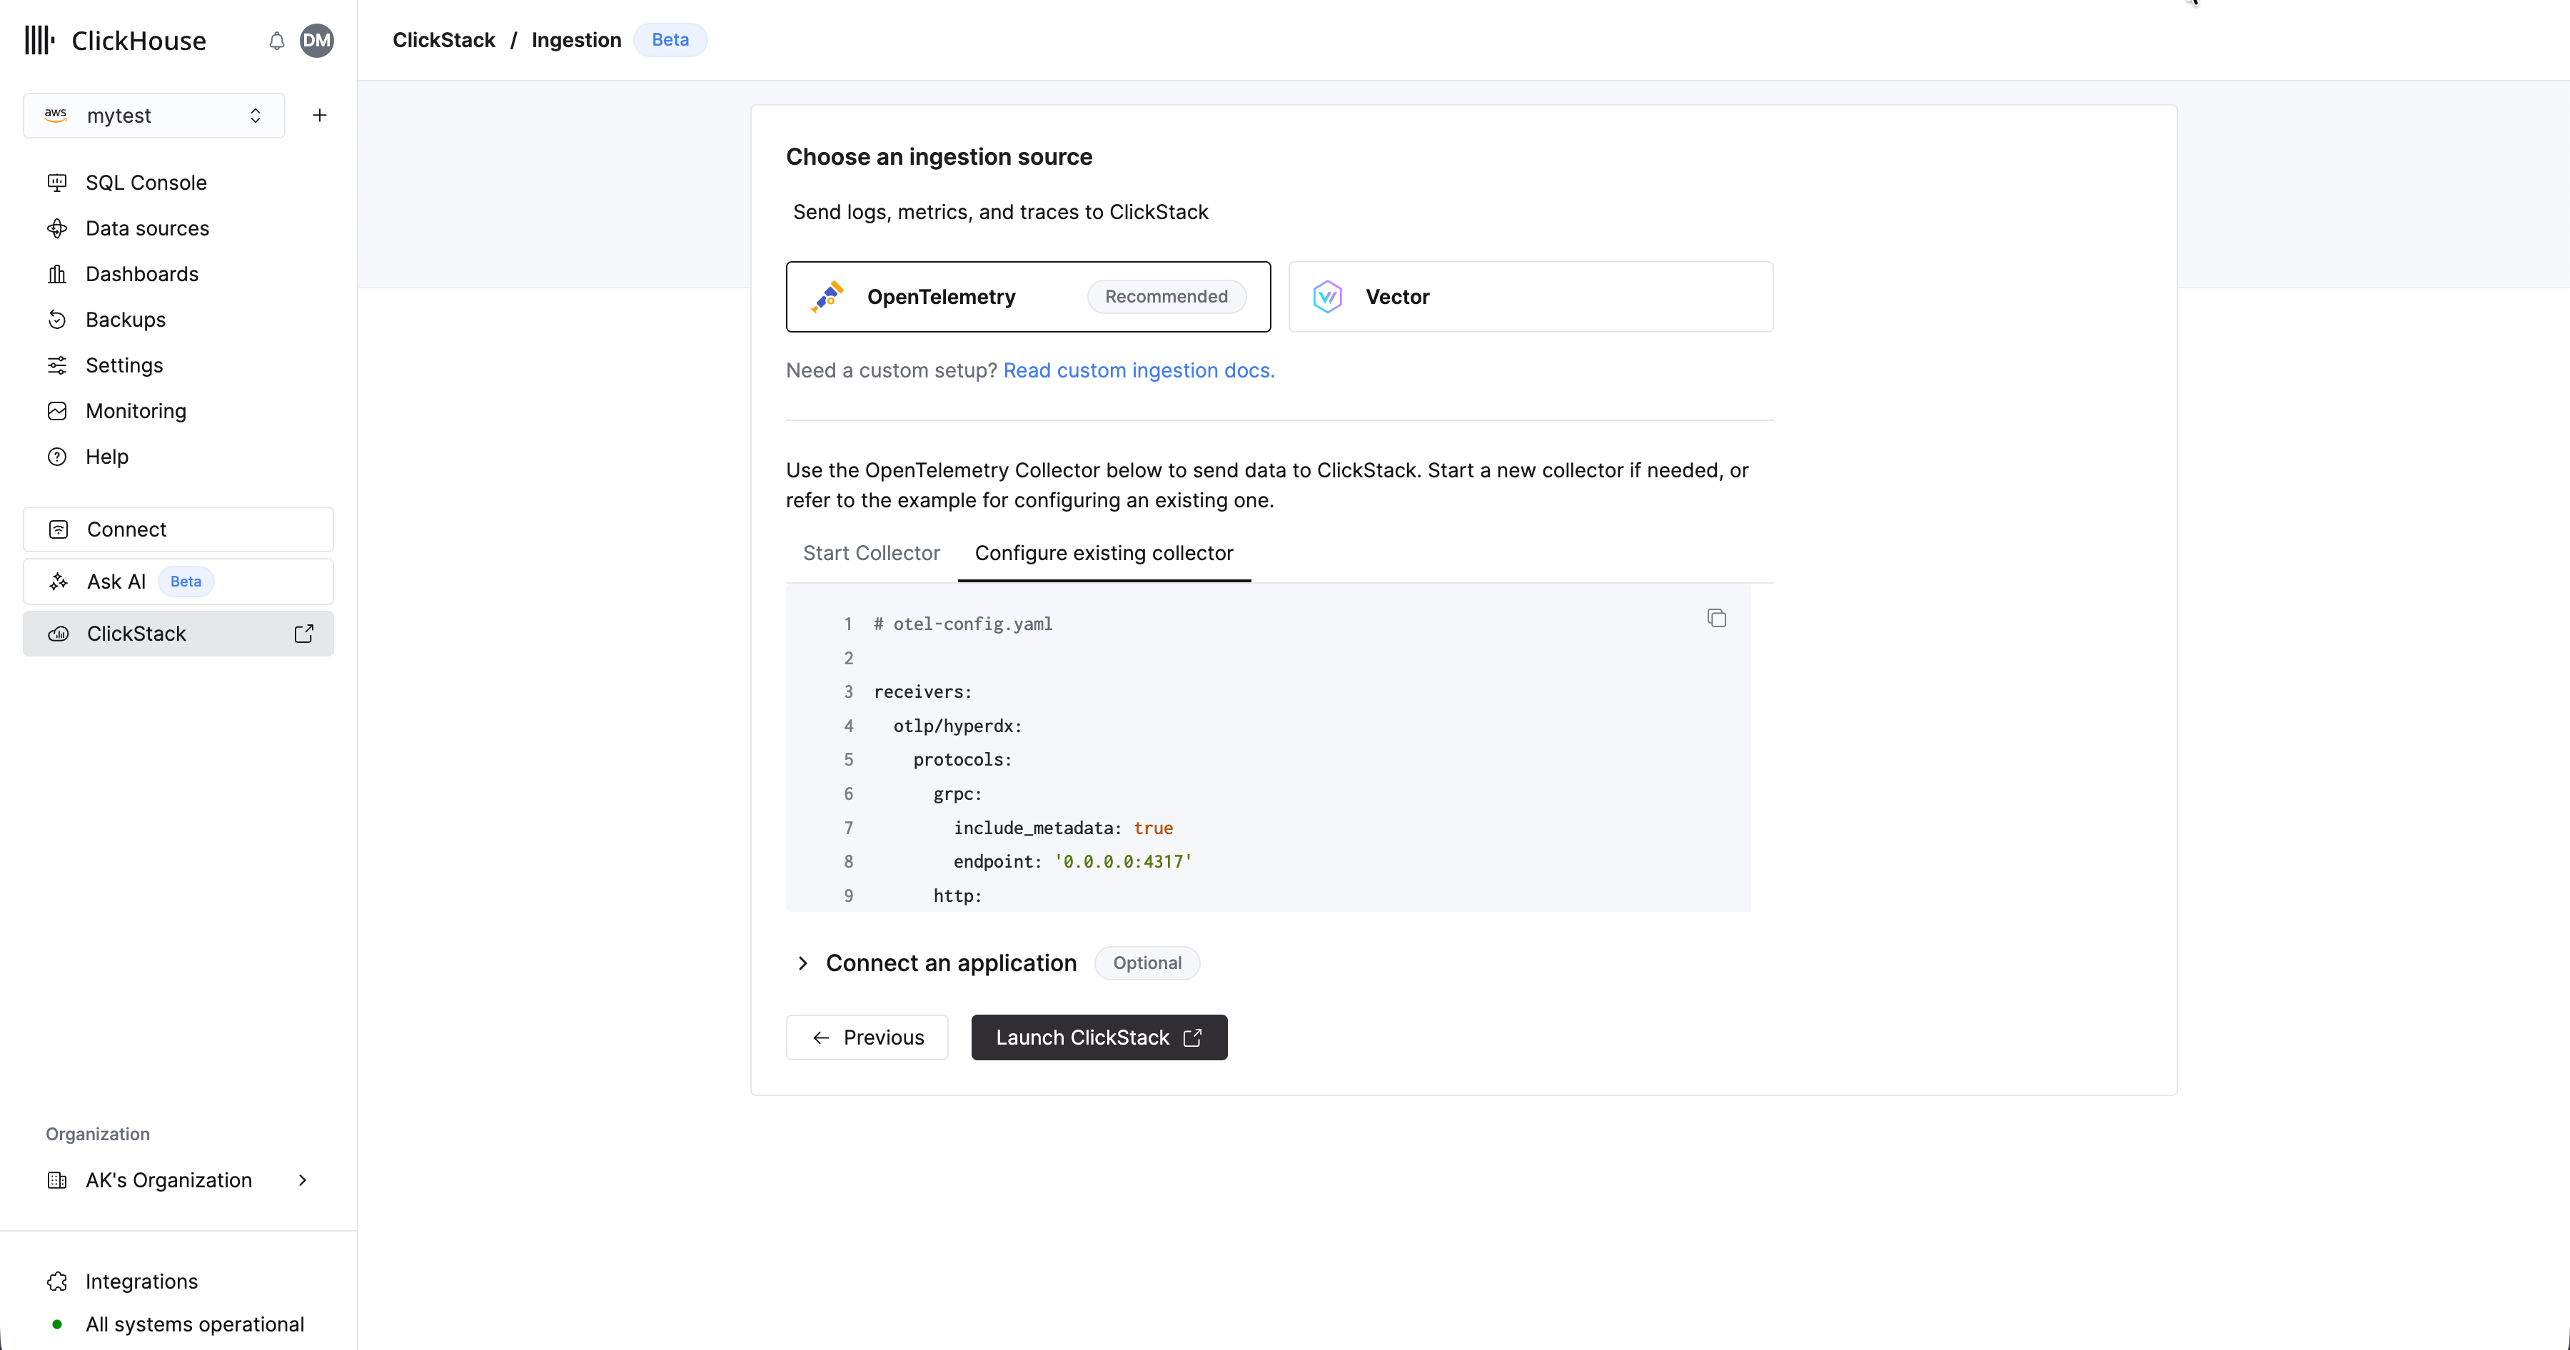Expand the Connect an application section
This screenshot has width=2570, height=1350.
pos(949,963)
